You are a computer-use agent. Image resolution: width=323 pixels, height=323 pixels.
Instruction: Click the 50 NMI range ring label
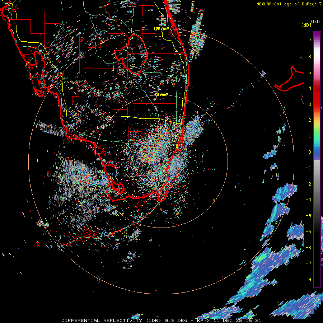(x=161, y=95)
